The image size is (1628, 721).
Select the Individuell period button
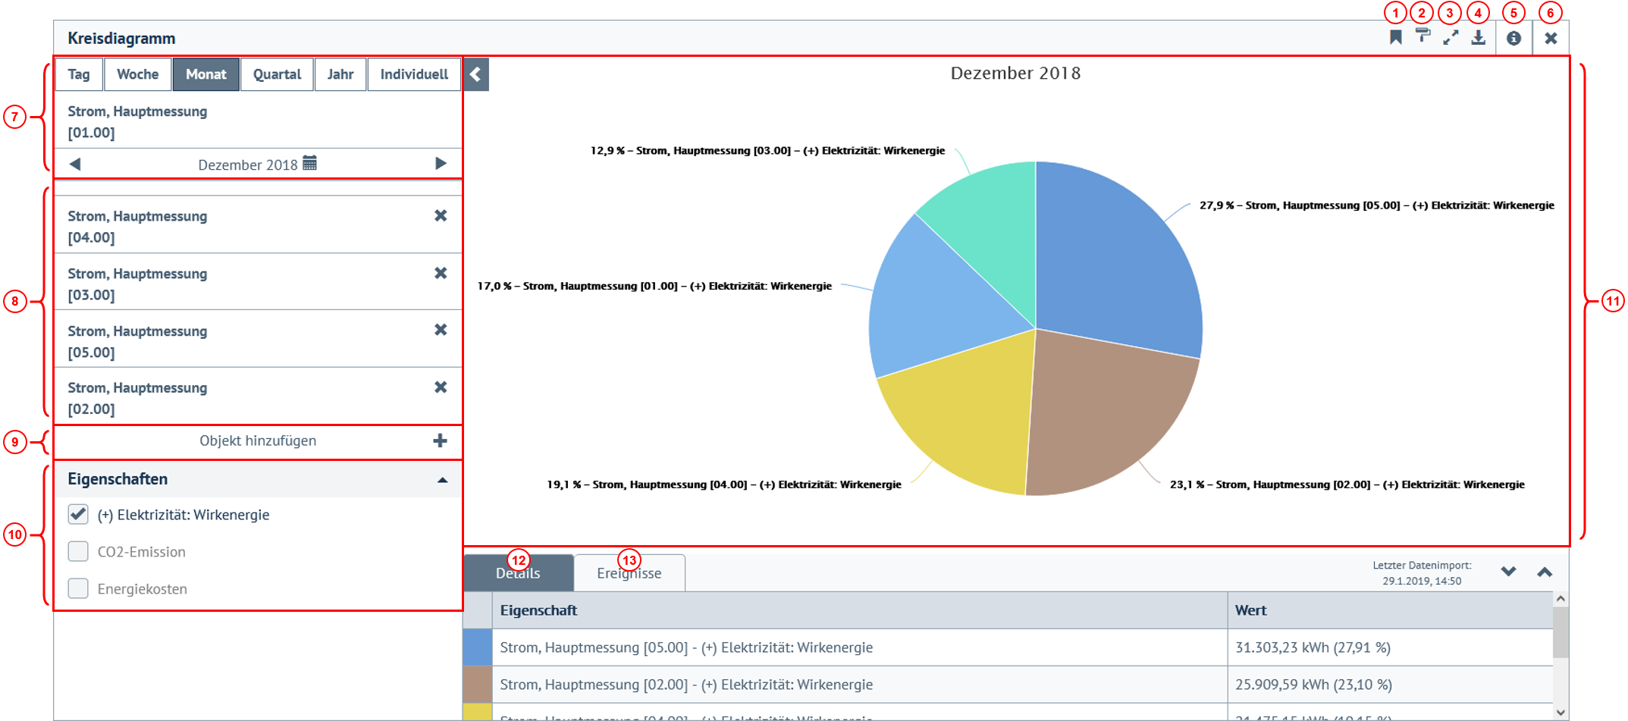(414, 74)
